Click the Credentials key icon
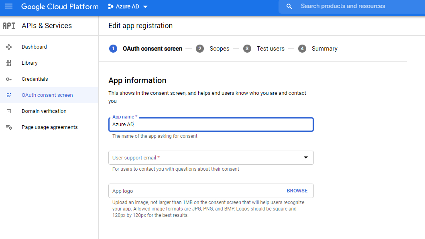 pyautogui.click(x=9, y=79)
